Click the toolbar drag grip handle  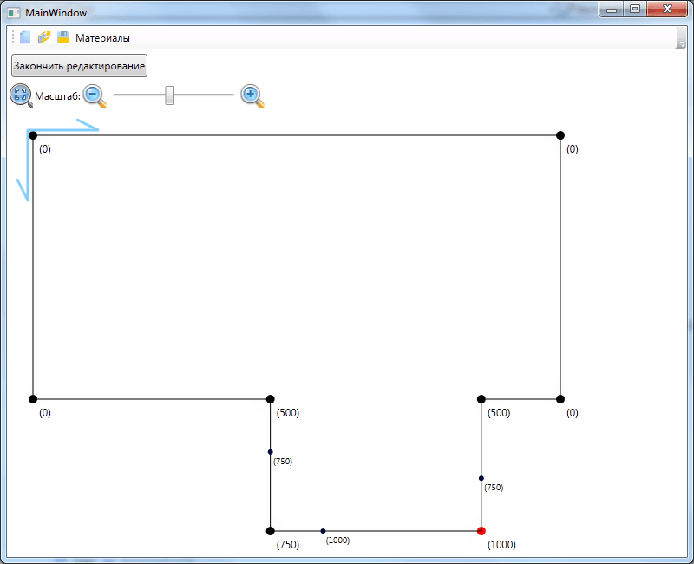tap(13, 37)
